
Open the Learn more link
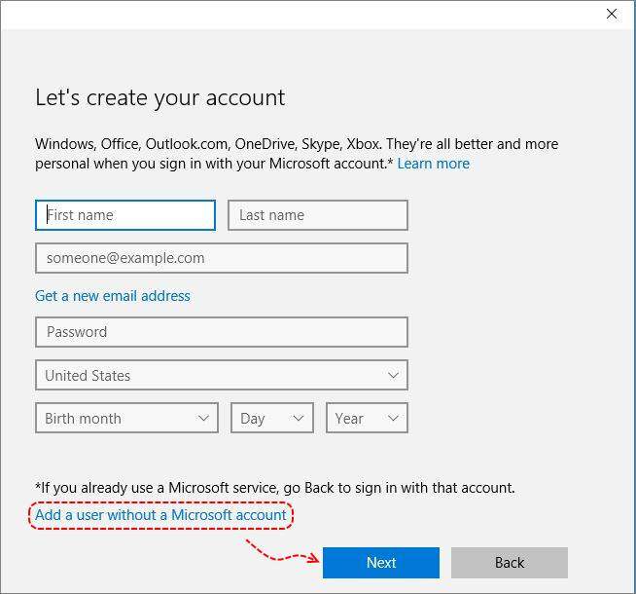click(433, 164)
